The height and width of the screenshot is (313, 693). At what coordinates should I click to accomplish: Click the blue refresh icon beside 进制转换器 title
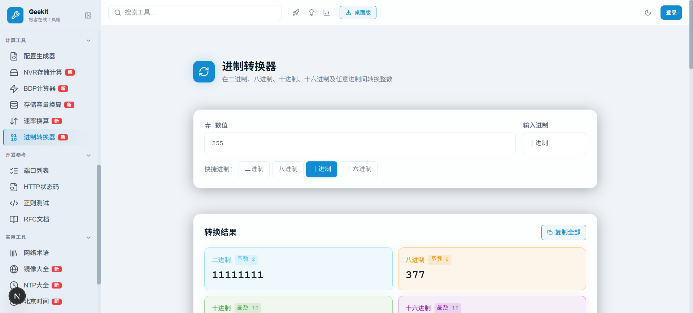click(204, 72)
